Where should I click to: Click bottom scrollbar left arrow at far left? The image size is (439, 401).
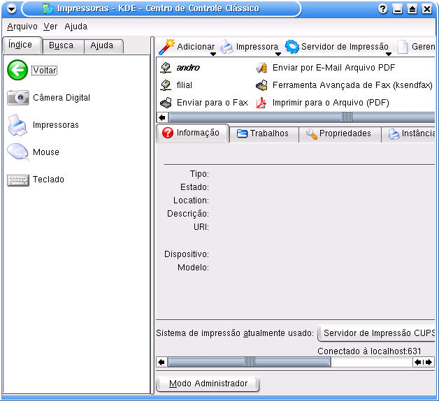pyautogui.click(x=161, y=362)
